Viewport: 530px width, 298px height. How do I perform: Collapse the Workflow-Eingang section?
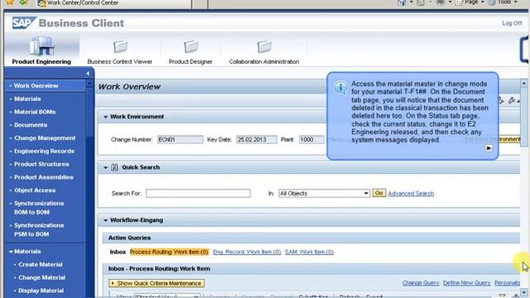(105, 220)
